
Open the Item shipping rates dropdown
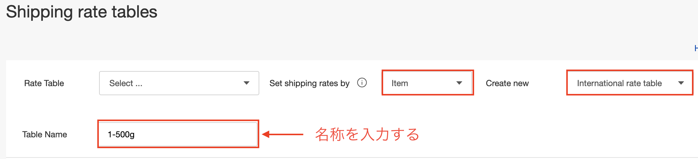pos(428,83)
